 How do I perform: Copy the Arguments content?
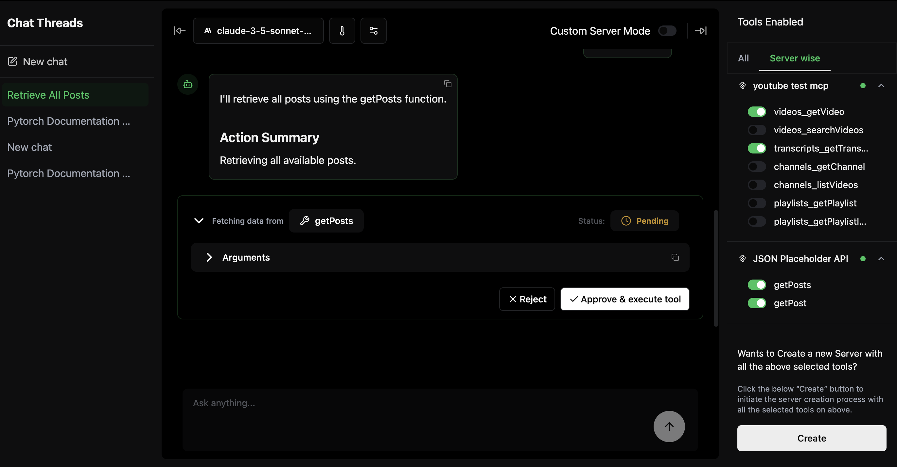pyautogui.click(x=675, y=257)
